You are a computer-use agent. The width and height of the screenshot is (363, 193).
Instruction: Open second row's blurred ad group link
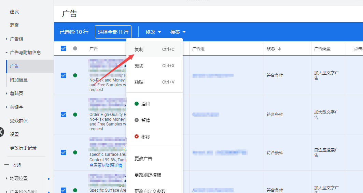point(206,115)
